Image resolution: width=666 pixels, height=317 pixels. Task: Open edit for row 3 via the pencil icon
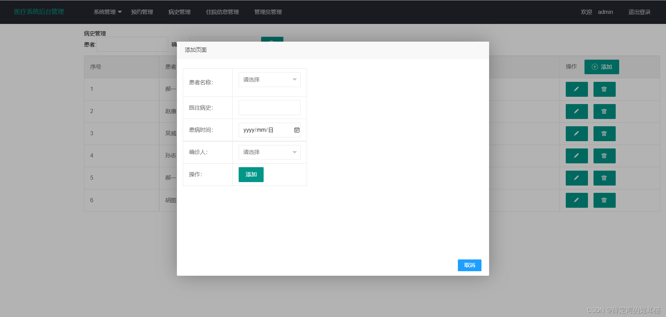(x=577, y=134)
